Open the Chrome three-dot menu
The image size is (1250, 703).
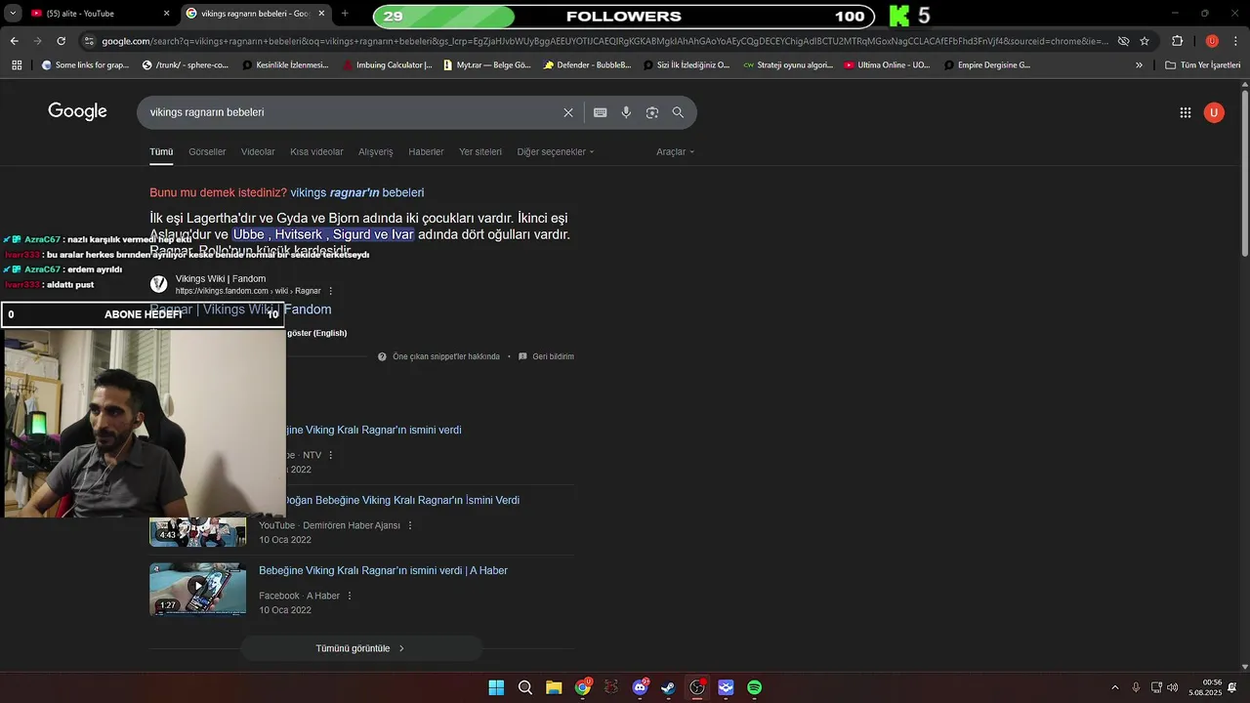coord(1235,41)
